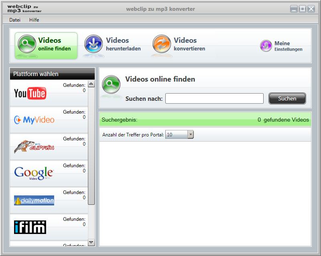Select the YouTube platform logo
This screenshot has width=321, height=256.
[30, 94]
